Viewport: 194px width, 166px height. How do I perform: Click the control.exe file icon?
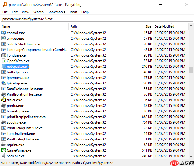[4, 33]
